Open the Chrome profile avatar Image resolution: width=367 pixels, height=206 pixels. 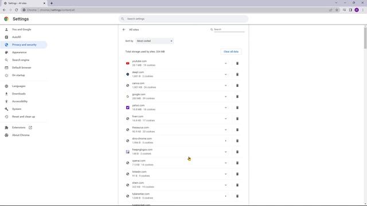[x=357, y=10]
